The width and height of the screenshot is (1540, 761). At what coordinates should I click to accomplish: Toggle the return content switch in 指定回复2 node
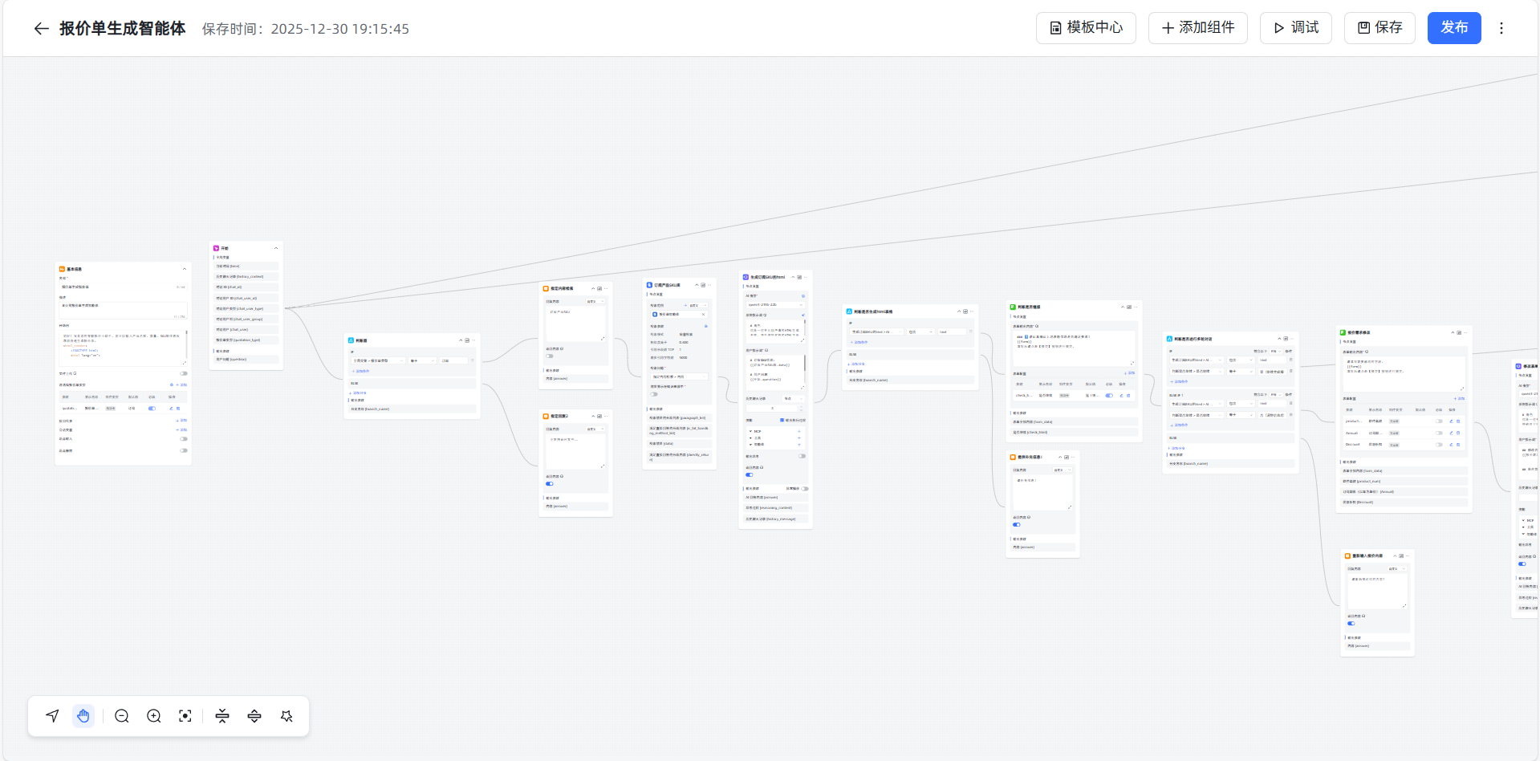[550, 484]
